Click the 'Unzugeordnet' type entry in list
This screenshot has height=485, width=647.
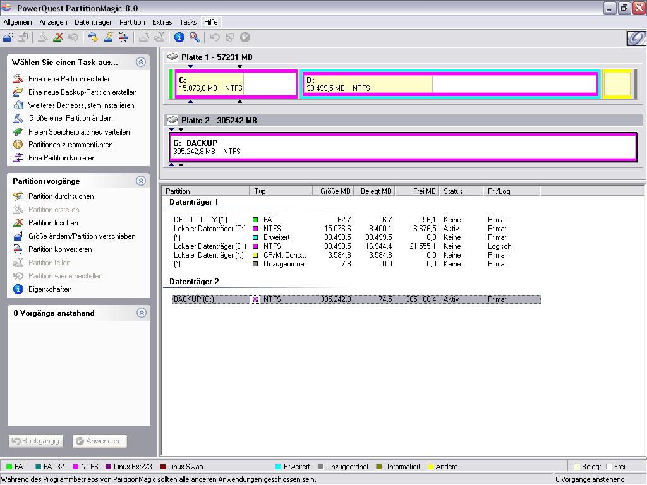(x=285, y=264)
